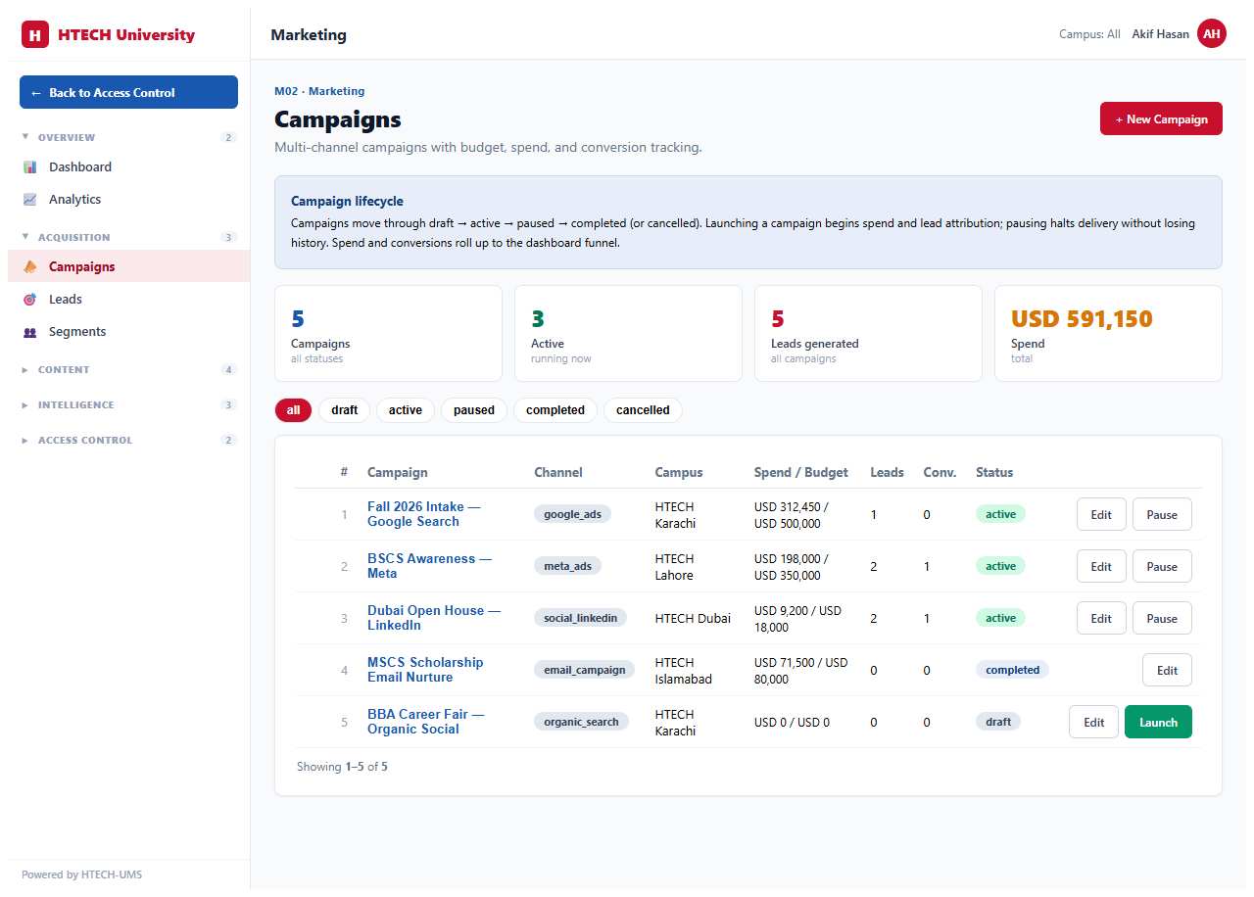Edit the BBA Career Fair campaign

tap(1093, 722)
